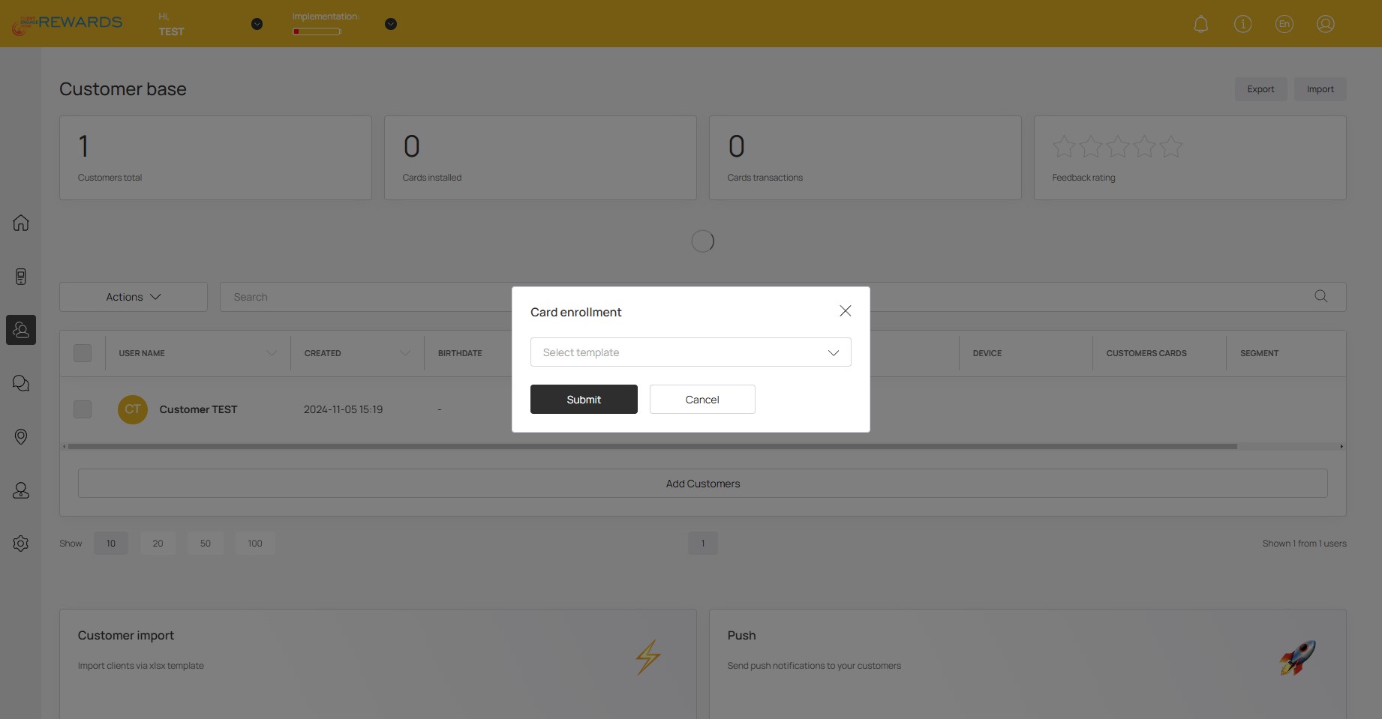Viewport: 1382px width, 719px height.
Task: Click the Import button
Action: pyautogui.click(x=1320, y=89)
